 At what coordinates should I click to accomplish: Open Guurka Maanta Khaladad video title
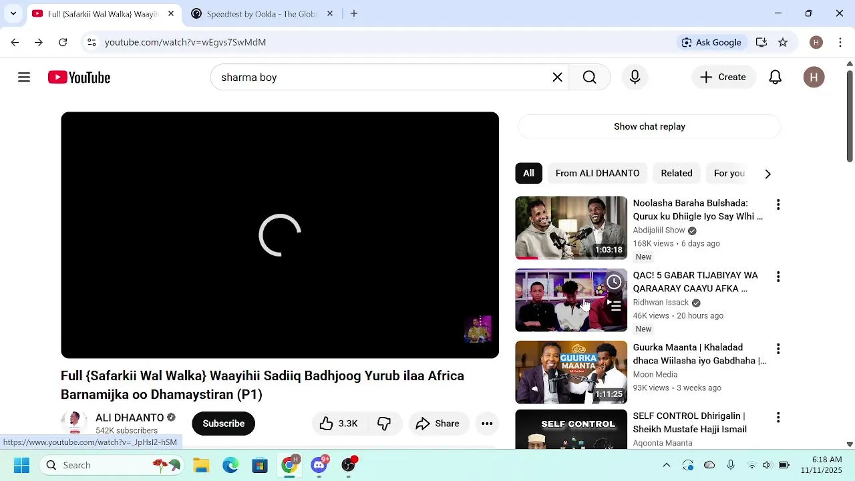699,354
